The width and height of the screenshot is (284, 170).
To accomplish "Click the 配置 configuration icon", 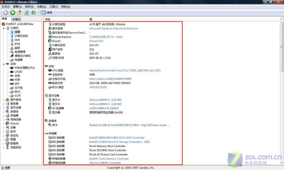I will (7, 139).
